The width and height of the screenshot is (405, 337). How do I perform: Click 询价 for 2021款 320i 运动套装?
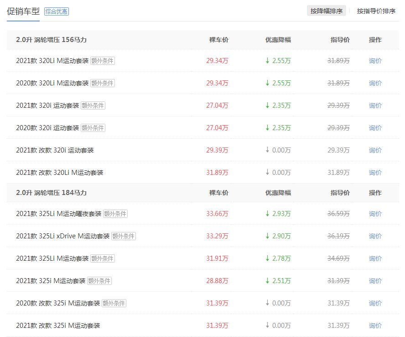(x=375, y=105)
